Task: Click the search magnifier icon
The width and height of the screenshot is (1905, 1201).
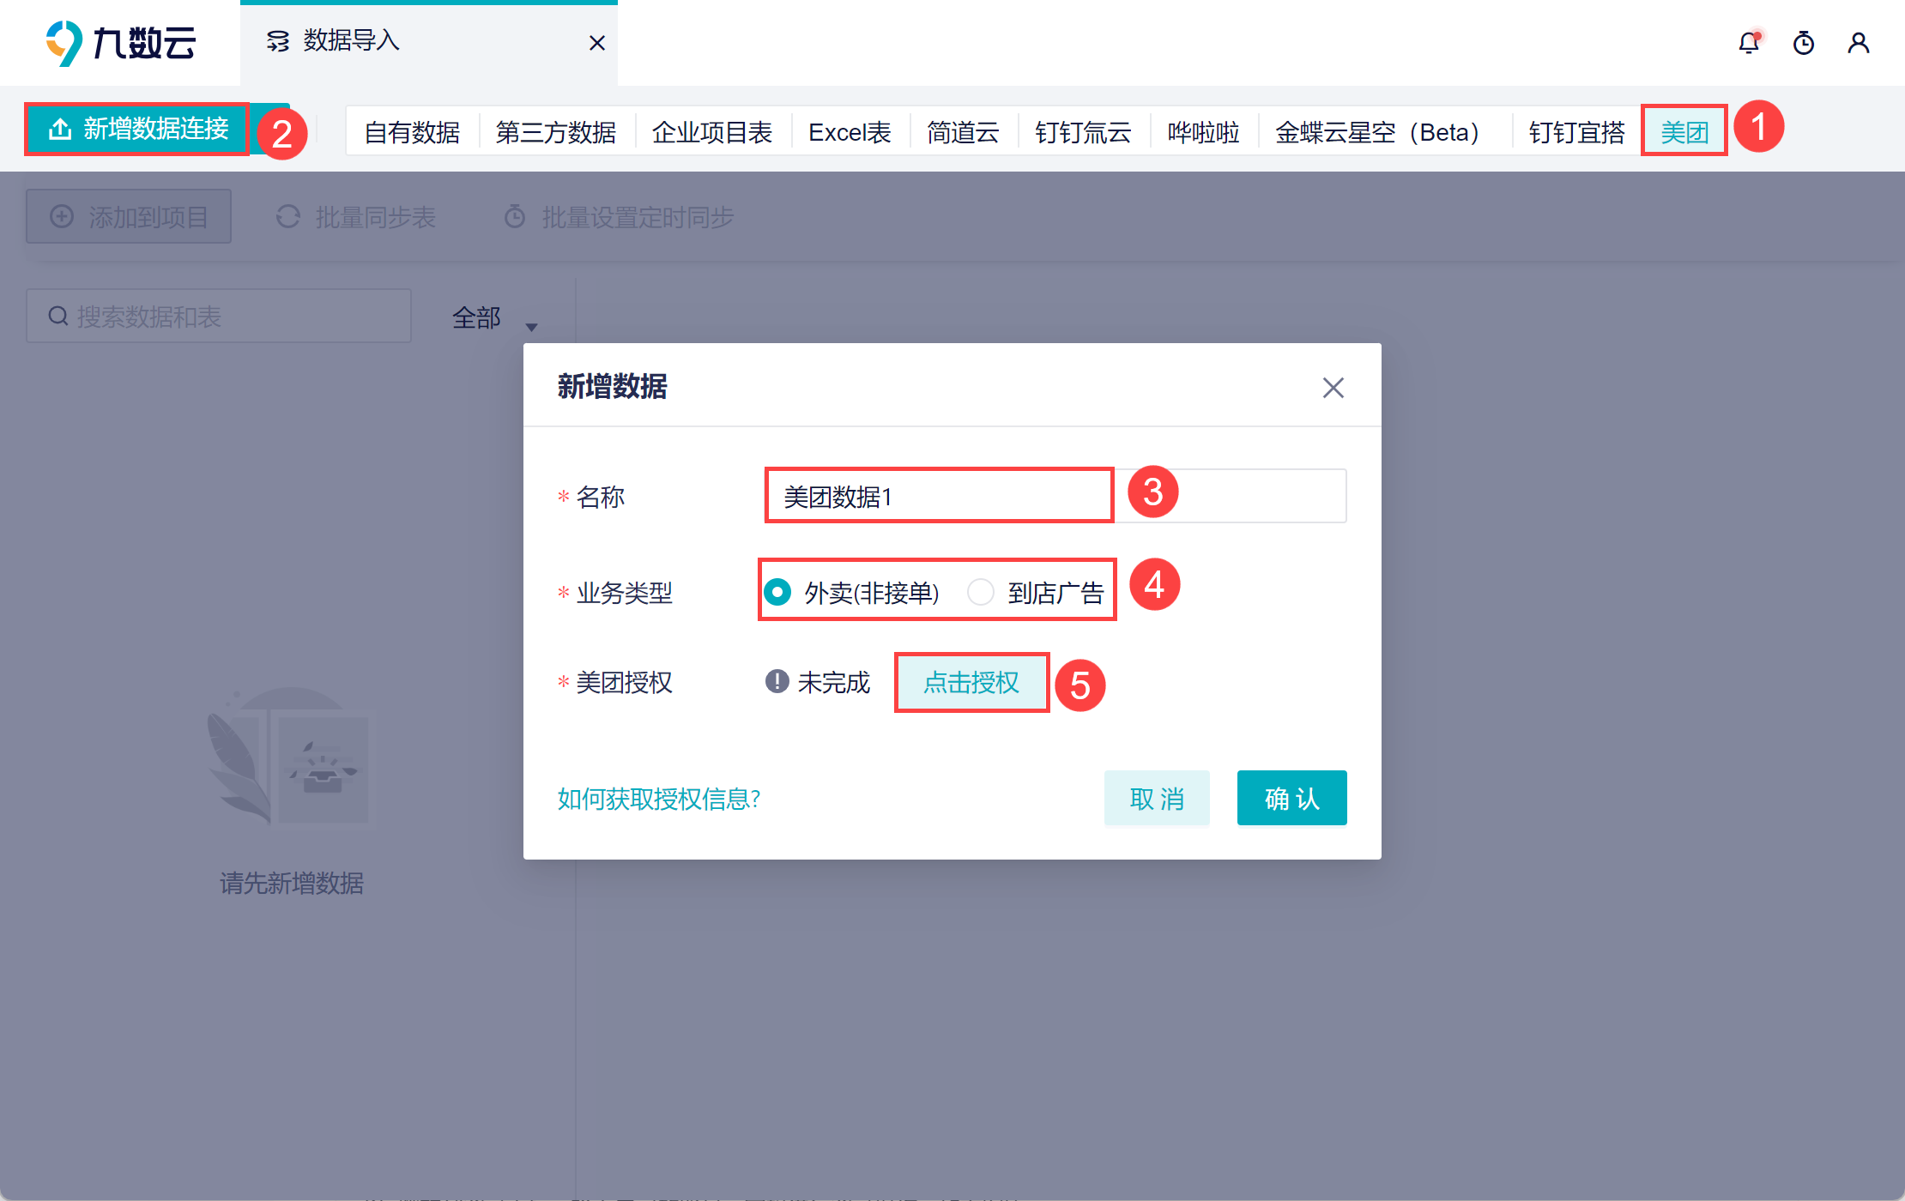Action: tap(58, 317)
